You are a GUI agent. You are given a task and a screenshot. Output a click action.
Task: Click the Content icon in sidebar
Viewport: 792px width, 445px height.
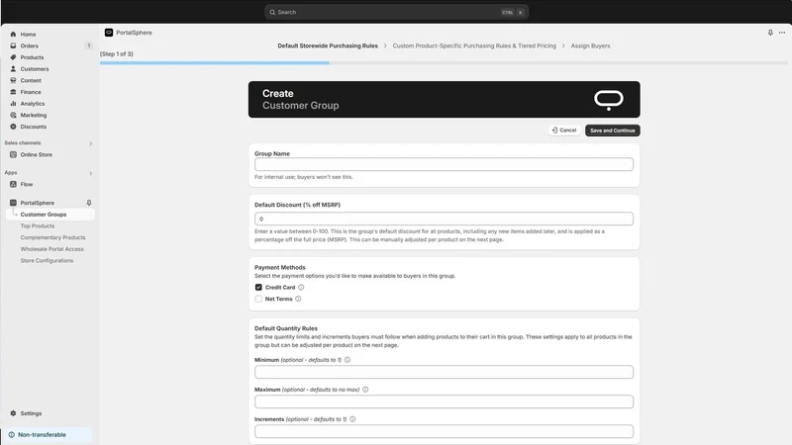pyautogui.click(x=13, y=80)
